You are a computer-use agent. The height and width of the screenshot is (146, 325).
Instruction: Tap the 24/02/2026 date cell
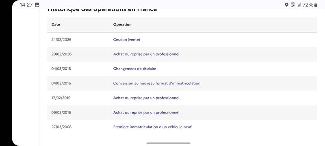click(x=61, y=39)
